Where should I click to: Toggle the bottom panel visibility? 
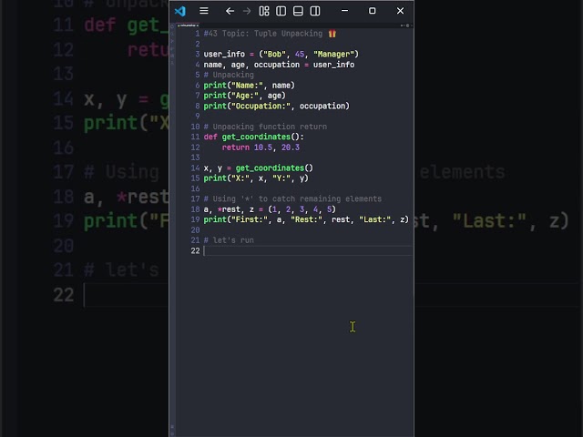pyautogui.click(x=298, y=11)
